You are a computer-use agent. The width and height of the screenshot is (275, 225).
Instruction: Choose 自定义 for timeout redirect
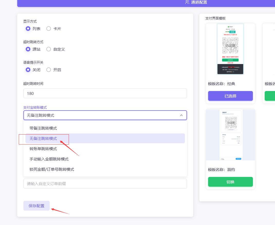point(49,49)
